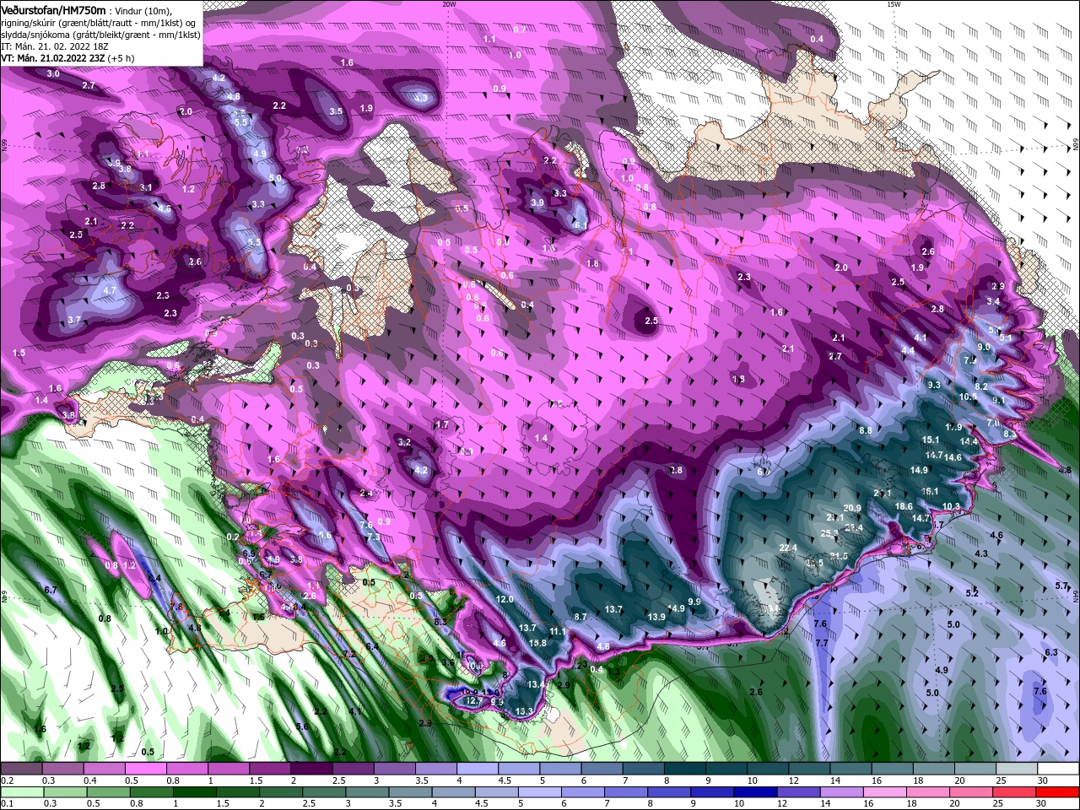This screenshot has width=1080, height=810.
Task: Click the 15.1 value on the map
Action: [931, 440]
